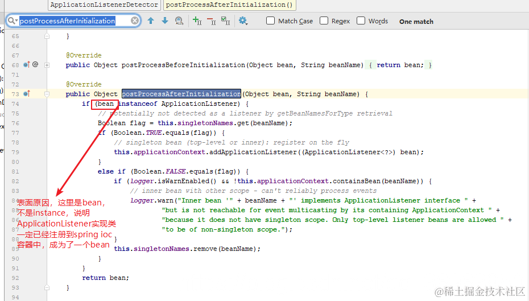The width and height of the screenshot is (529, 301).
Task: Click fold end marker at line 93
Action: [x=47, y=287]
